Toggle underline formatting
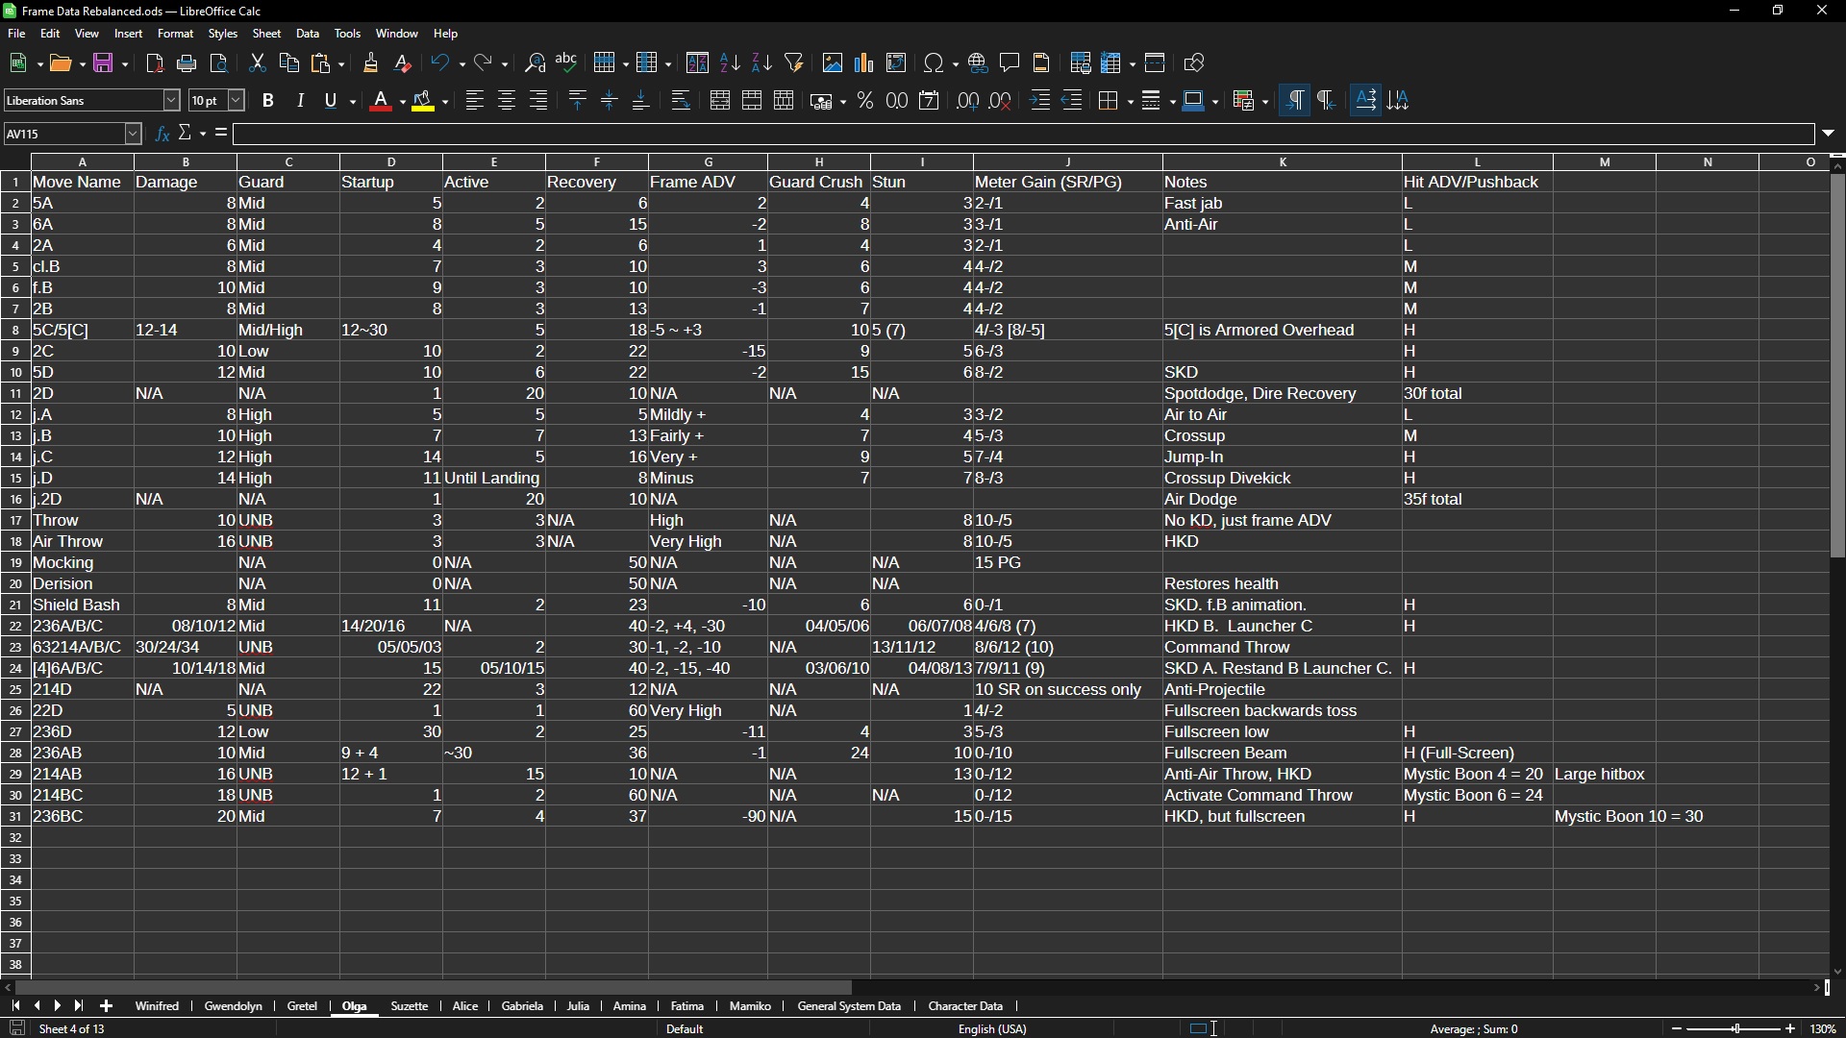The width and height of the screenshot is (1846, 1038). (x=332, y=100)
